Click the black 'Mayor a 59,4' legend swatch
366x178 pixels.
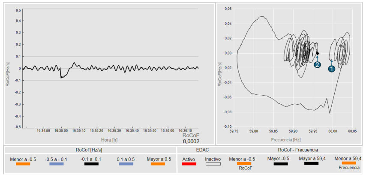pos(312,163)
